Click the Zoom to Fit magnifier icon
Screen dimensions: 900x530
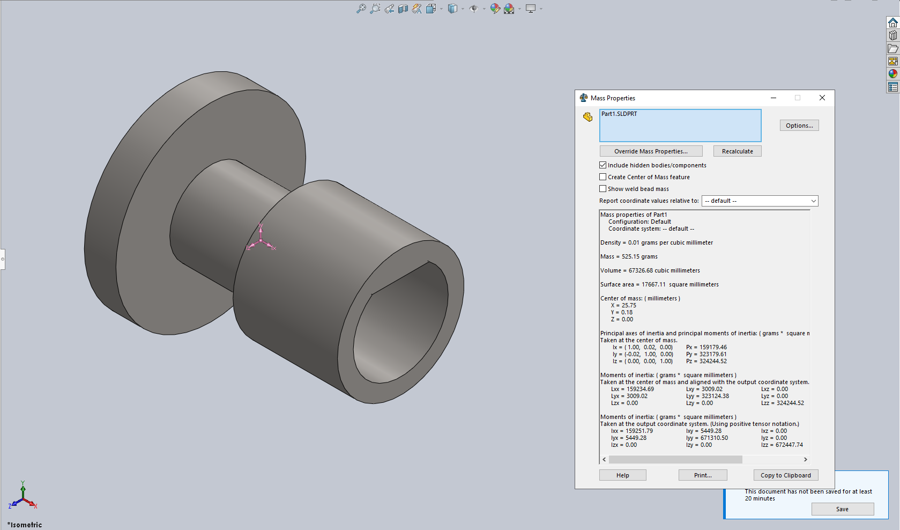(361, 9)
